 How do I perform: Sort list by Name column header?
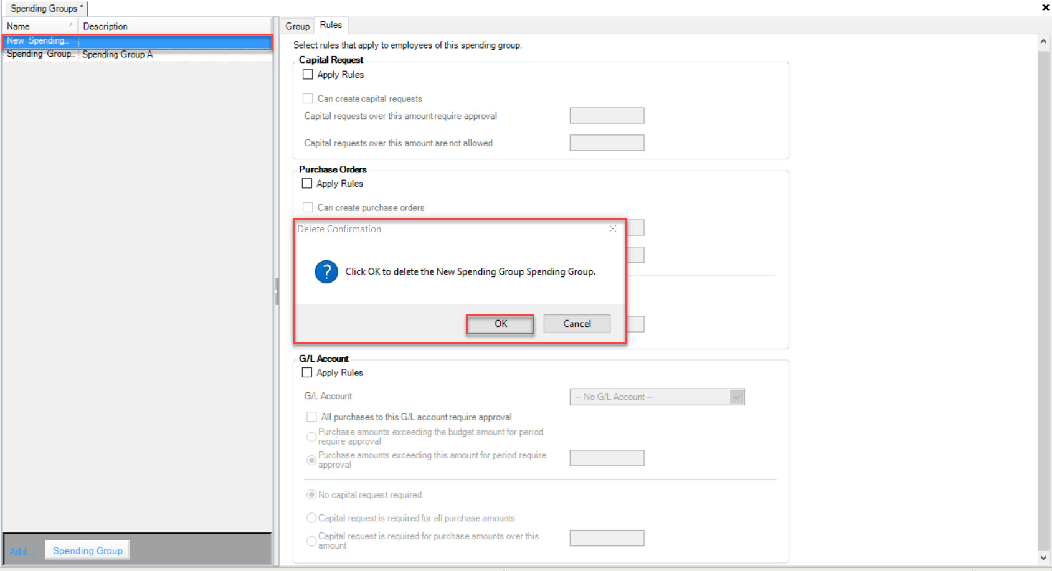40,26
